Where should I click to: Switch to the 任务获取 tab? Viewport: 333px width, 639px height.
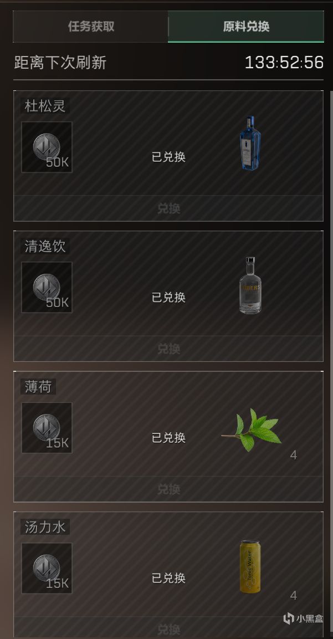[90, 27]
